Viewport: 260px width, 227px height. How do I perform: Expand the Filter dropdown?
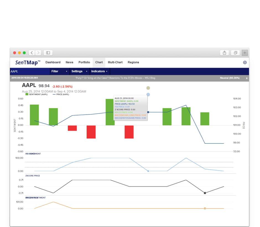[x=60, y=71]
